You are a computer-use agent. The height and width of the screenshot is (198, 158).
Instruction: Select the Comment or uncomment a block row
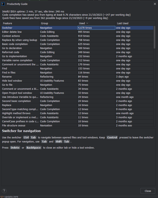77,89
